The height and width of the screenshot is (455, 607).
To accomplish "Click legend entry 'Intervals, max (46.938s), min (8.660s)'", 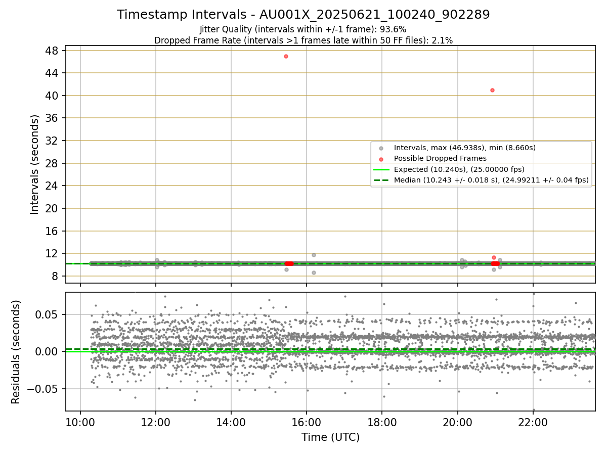I will click(464, 148).
